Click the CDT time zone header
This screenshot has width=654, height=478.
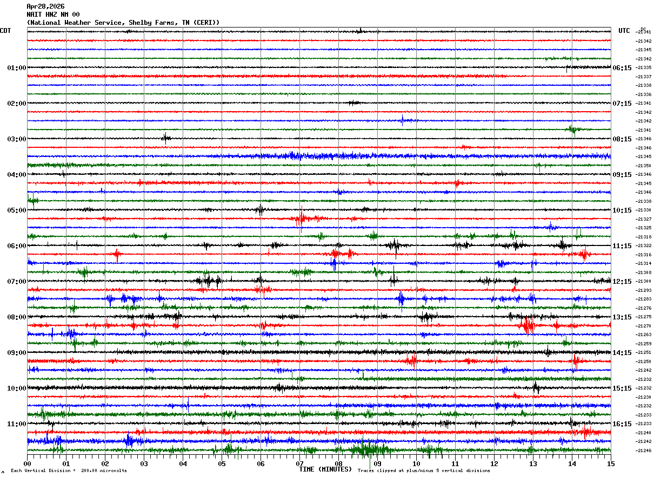pyautogui.click(x=5, y=31)
